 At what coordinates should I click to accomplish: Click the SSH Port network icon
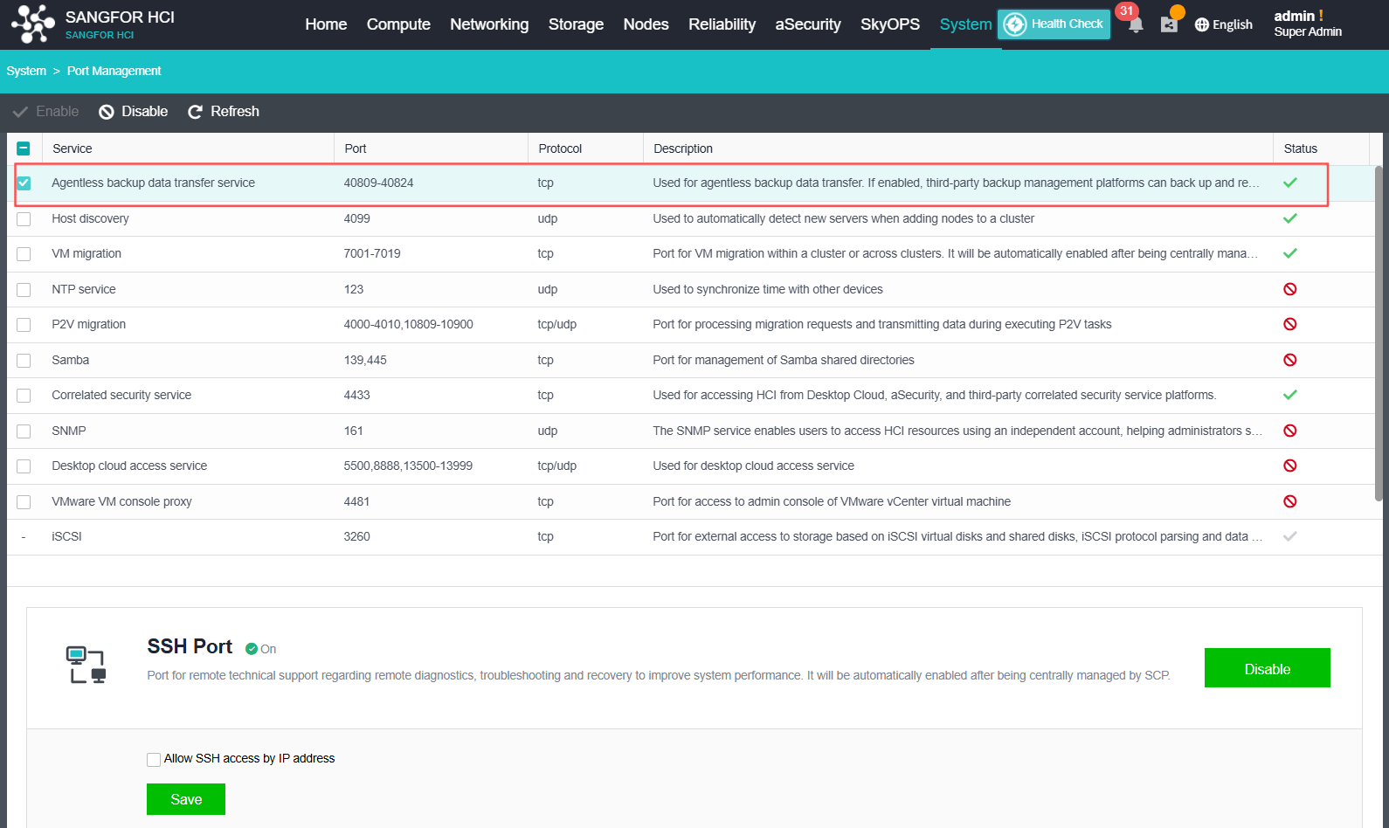click(x=86, y=665)
